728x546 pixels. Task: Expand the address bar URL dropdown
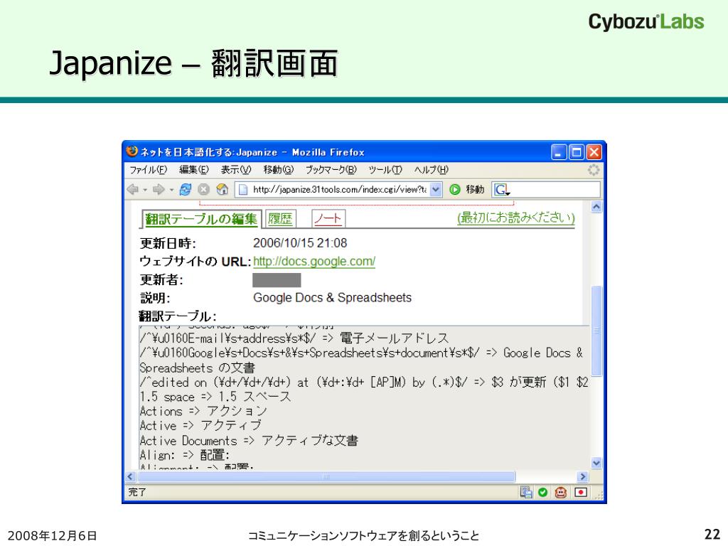[x=436, y=189]
